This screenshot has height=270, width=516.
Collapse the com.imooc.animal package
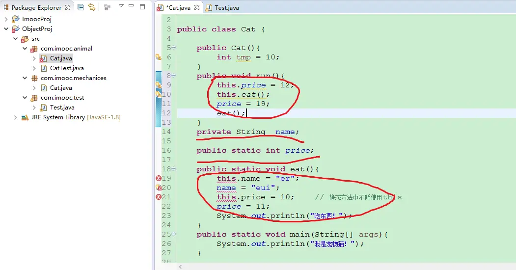[25, 49]
